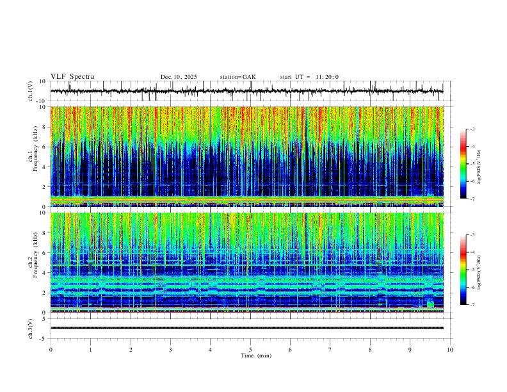Click the time axis tick label '10'

pyautogui.click(x=450, y=350)
